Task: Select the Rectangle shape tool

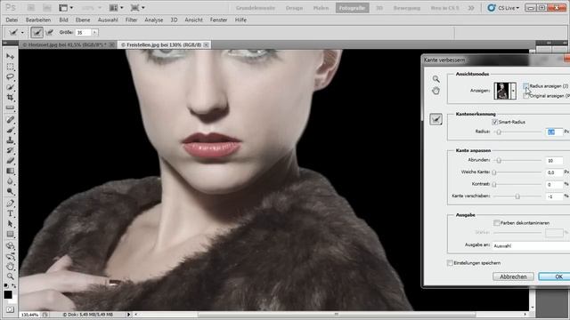Action: 10,234
